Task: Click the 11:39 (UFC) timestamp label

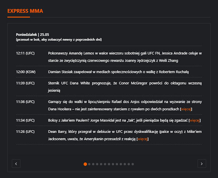Action: [x=25, y=83]
